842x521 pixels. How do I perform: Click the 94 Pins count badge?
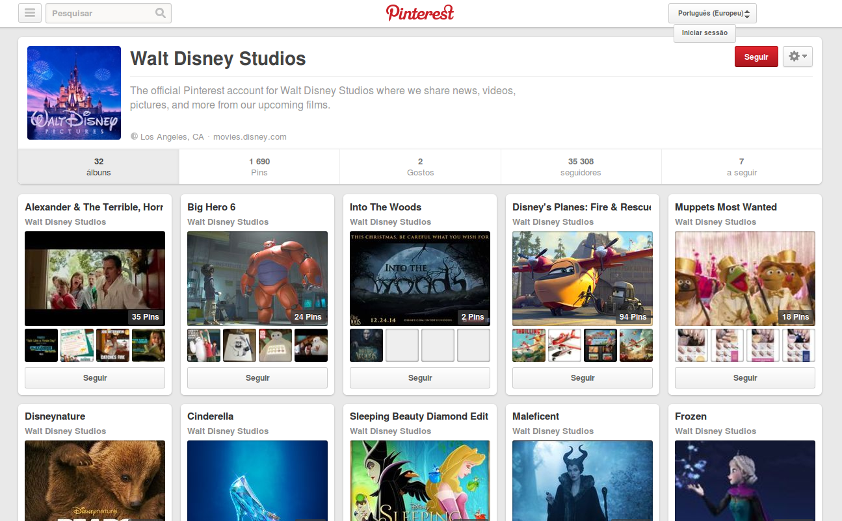[x=633, y=317]
